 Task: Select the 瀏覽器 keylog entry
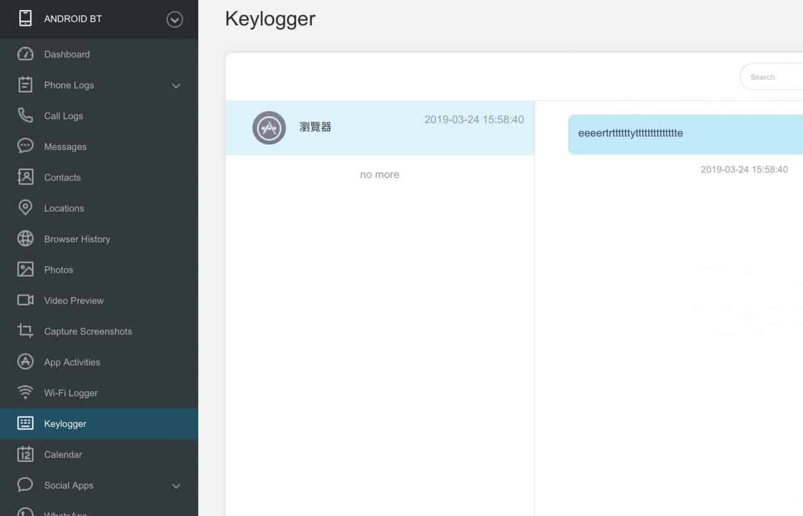(x=380, y=127)
